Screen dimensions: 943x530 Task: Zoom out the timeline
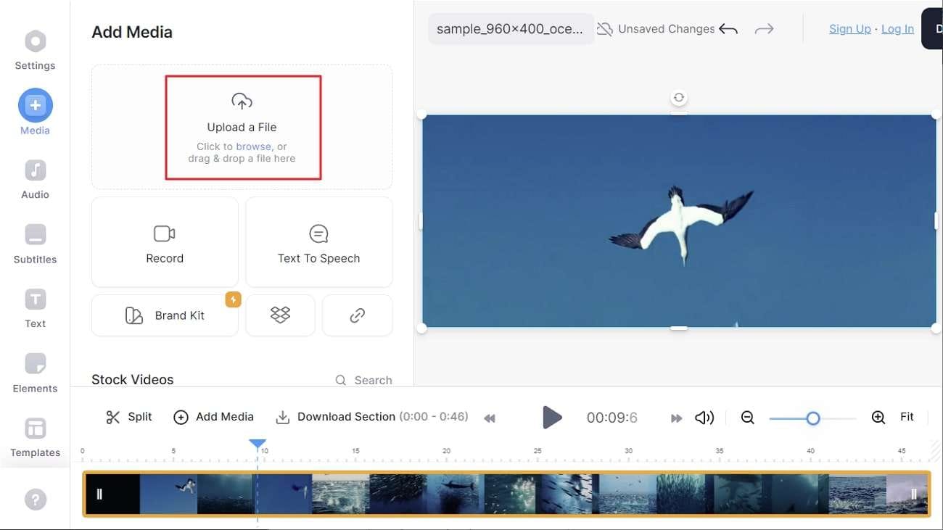coord(748,418)
